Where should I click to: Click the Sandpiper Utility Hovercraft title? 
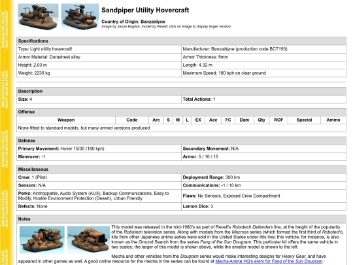[x=145, y=10]
